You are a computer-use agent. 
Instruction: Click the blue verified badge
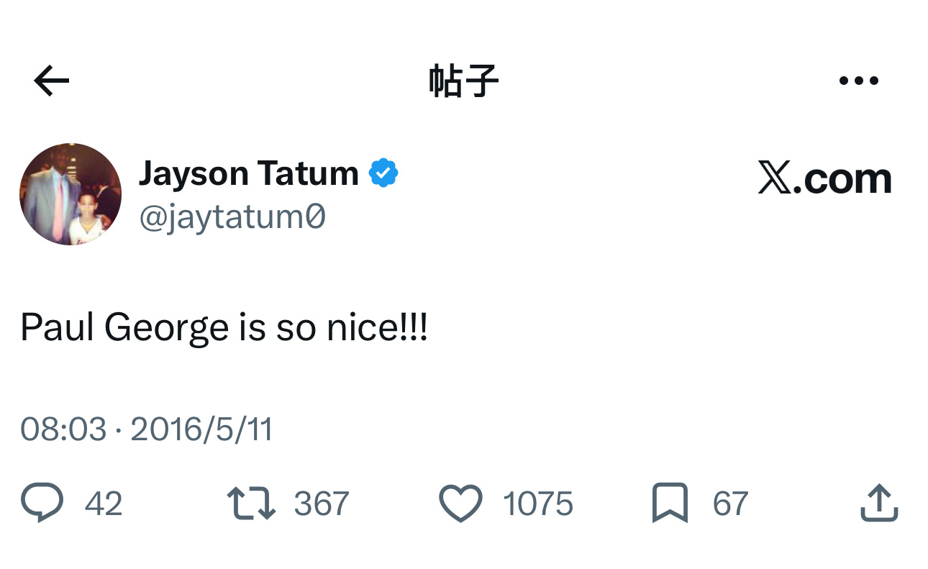(383, 173)
